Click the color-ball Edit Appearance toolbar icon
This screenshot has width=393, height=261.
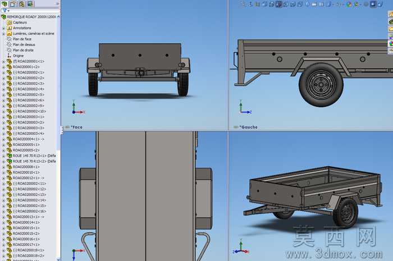[349, 4]
